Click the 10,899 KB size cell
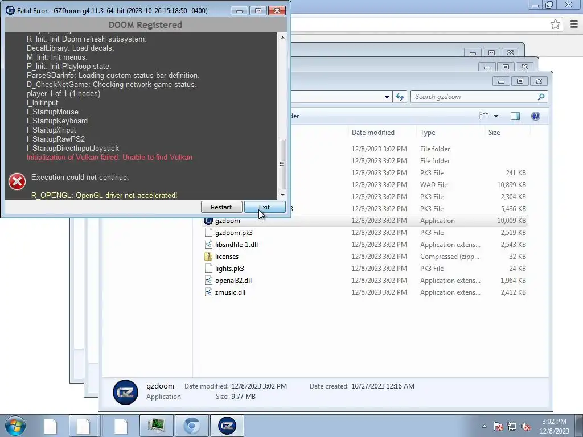 tap(511, 185)
